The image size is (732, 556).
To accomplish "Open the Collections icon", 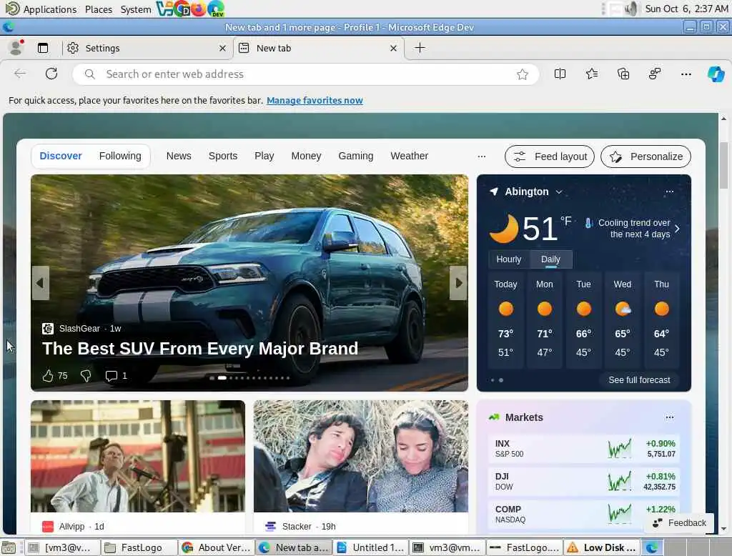I will click(x=623, y=74).
